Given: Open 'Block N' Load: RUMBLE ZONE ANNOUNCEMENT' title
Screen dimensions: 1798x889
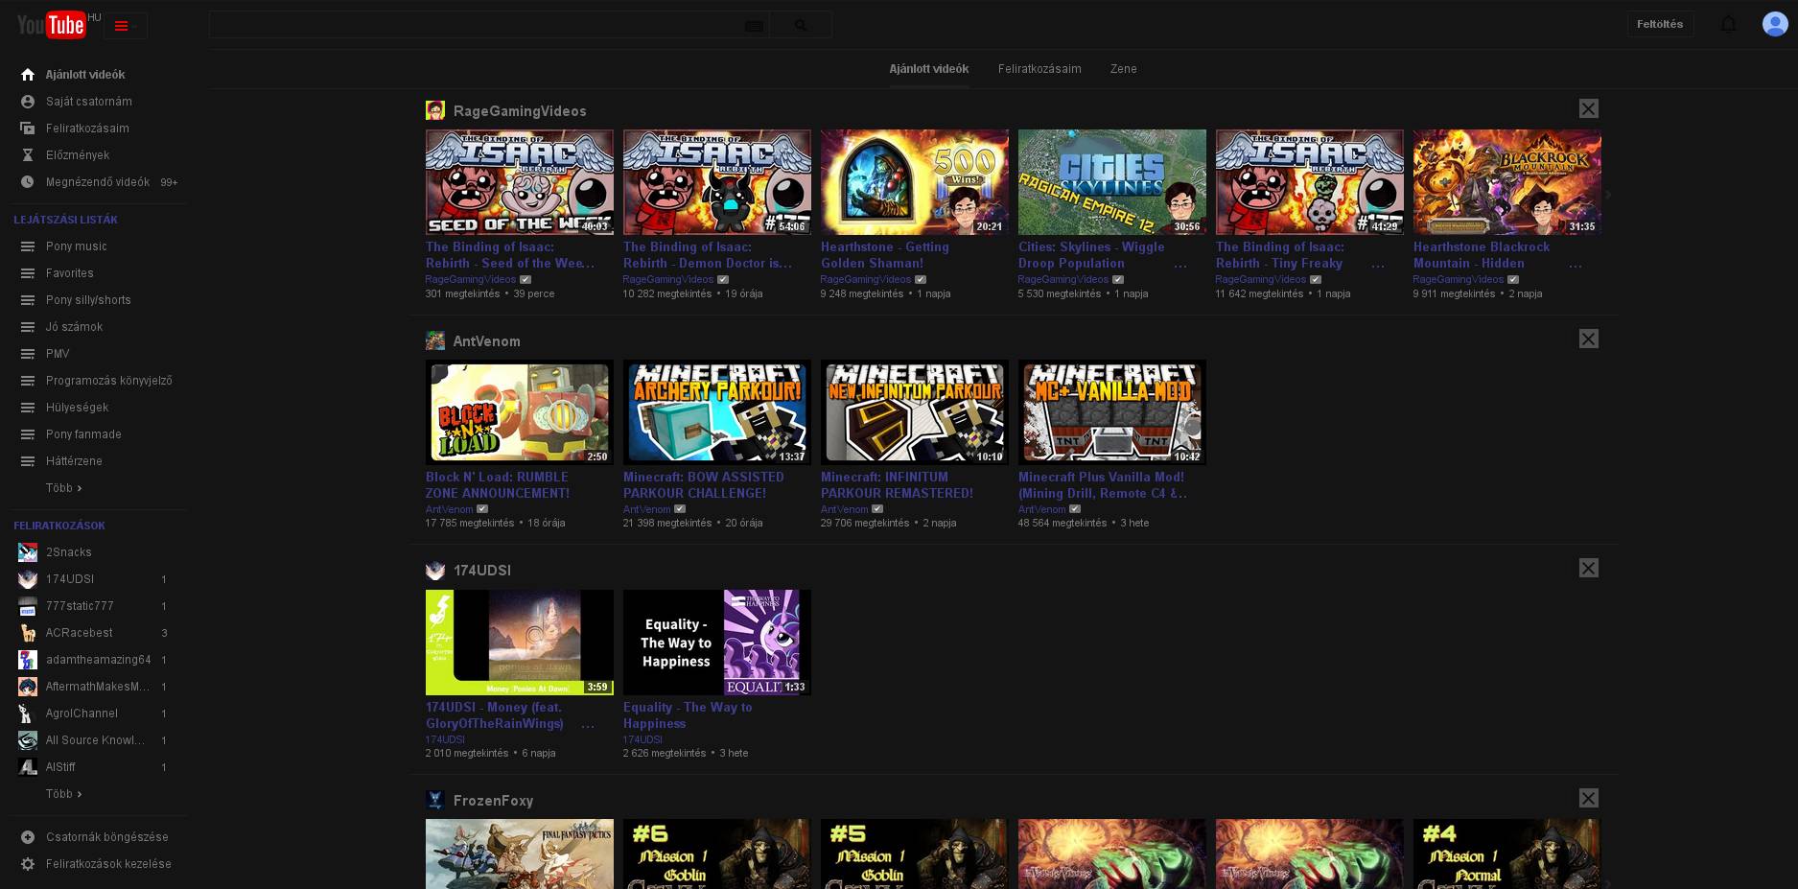Looking at the screenshot, I should [x=498, y=485].
